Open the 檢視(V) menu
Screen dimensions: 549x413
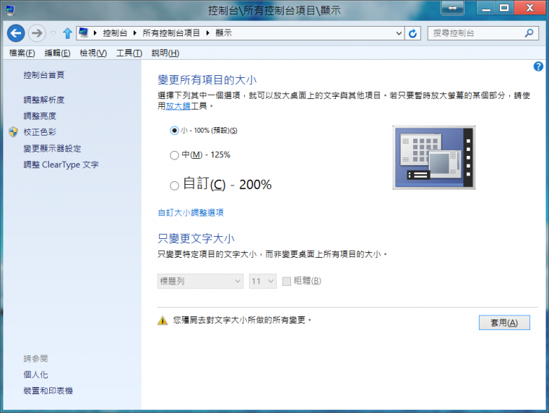pos(93,53)
